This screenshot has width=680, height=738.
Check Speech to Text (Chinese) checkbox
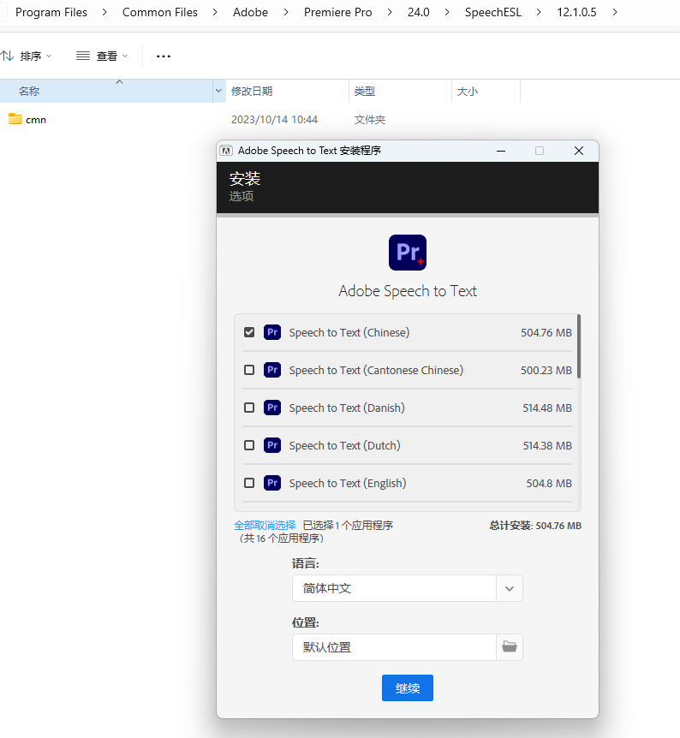(249, 332)
